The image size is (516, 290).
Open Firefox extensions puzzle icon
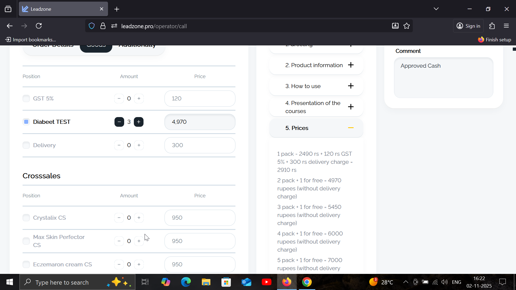click(492, 26)
